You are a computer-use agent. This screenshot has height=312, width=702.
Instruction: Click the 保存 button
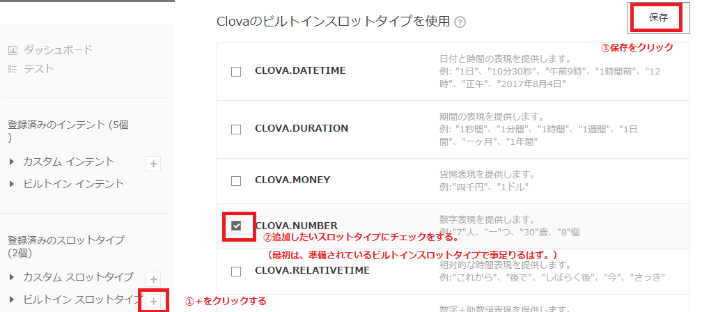pyautogui.click(x=658, y=18)
